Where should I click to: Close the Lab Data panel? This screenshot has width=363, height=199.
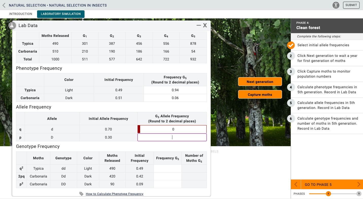(x=205, y=25)
